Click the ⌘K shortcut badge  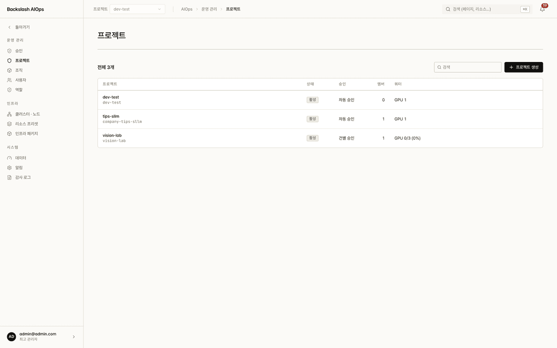(x=525, y=9)
